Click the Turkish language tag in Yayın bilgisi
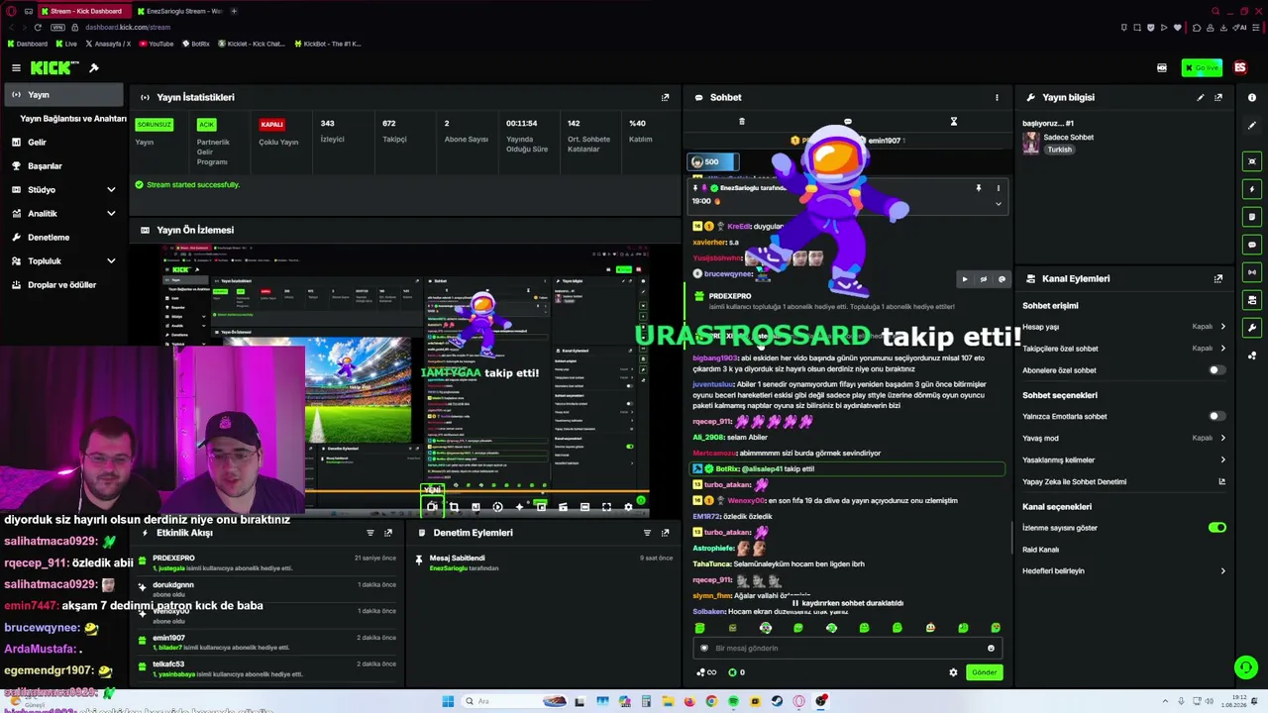The height and width of the screenshot is (713, 1268). click(1060, 150)
